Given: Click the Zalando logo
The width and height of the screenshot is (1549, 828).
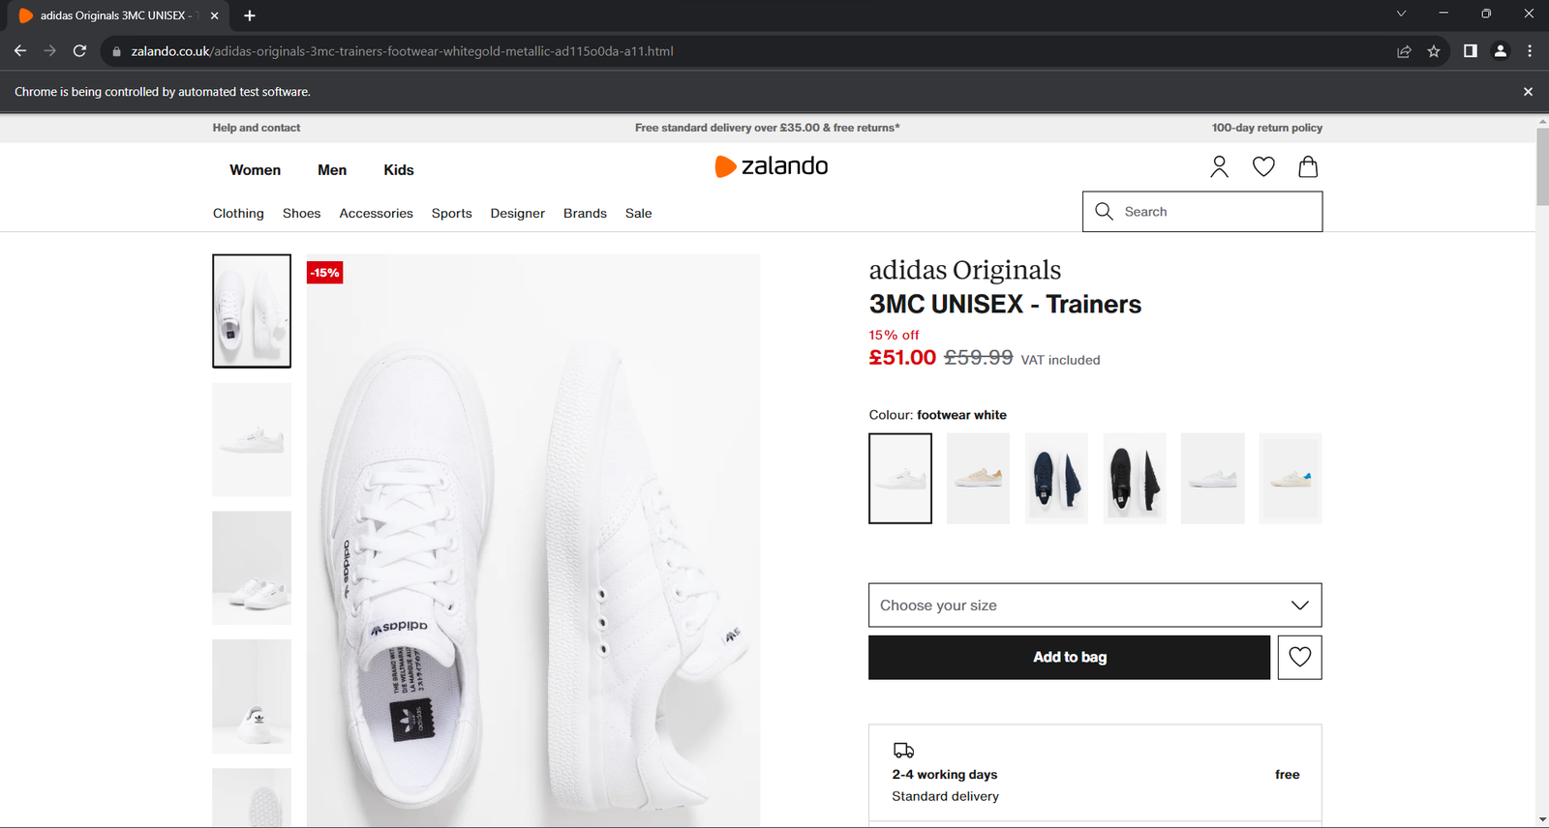Looking at the screenshot, I should 772,166.
